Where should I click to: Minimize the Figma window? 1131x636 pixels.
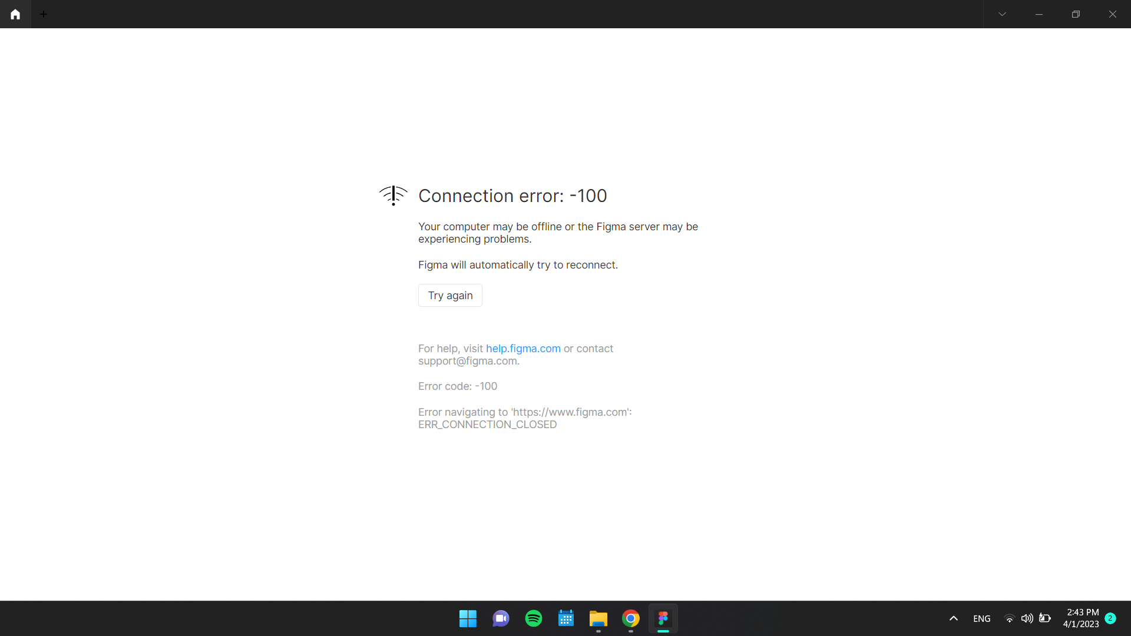(1039, 14)
